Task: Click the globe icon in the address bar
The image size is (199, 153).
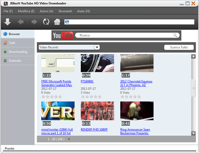Action: [67, 22]
